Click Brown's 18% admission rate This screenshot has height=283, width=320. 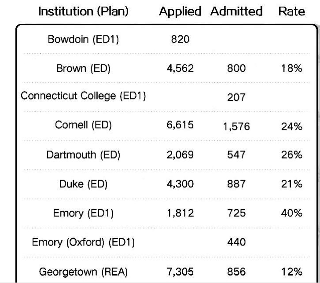click(x=291, y=69)
